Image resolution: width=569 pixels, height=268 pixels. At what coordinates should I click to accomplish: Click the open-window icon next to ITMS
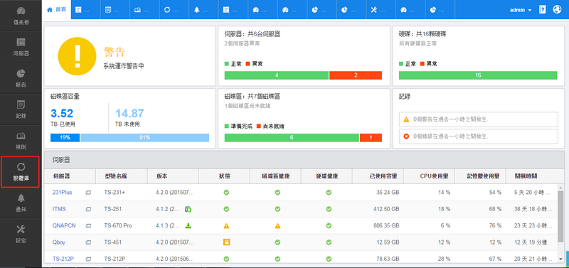pyautogui.click(x=88, y=209)
